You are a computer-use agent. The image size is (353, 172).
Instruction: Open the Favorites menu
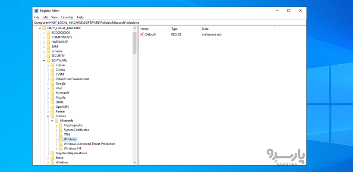(67, 17)
